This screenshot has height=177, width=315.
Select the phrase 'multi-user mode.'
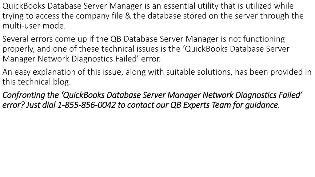click(x=34, y=26)
